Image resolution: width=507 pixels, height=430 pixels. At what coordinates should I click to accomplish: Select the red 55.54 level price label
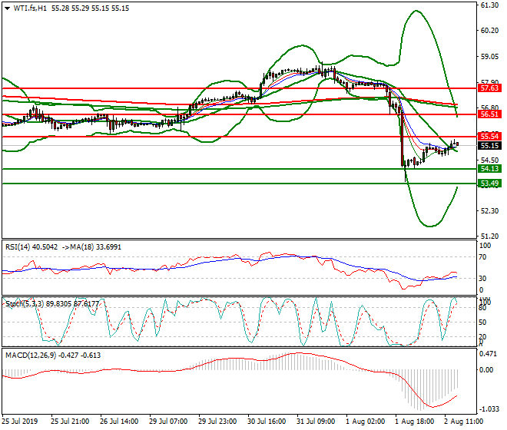coord(489,136)
